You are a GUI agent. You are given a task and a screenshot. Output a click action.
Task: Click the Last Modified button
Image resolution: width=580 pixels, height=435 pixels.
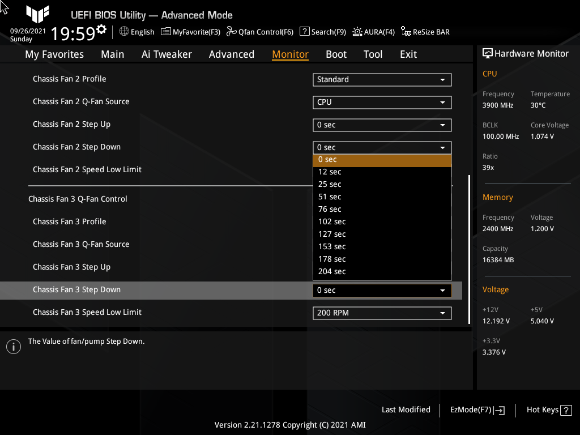(406, 410)
